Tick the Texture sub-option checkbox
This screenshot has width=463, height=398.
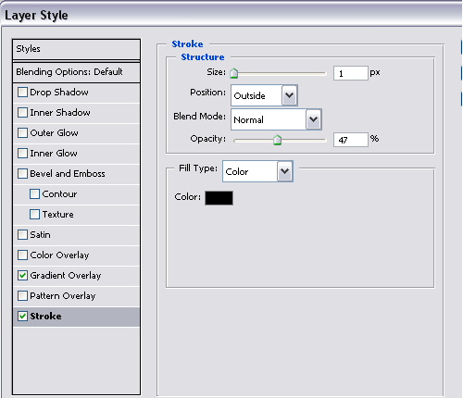pos(34,215)
